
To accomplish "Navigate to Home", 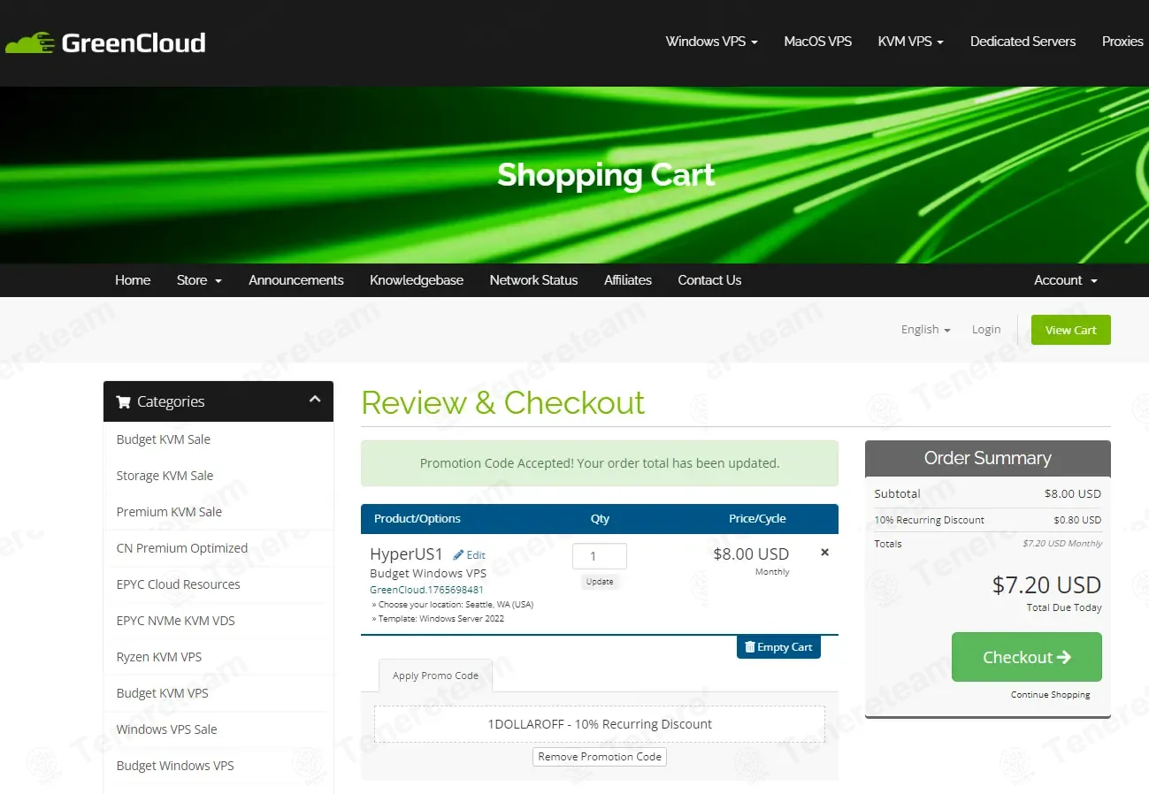I will click(x=133, y=280).
